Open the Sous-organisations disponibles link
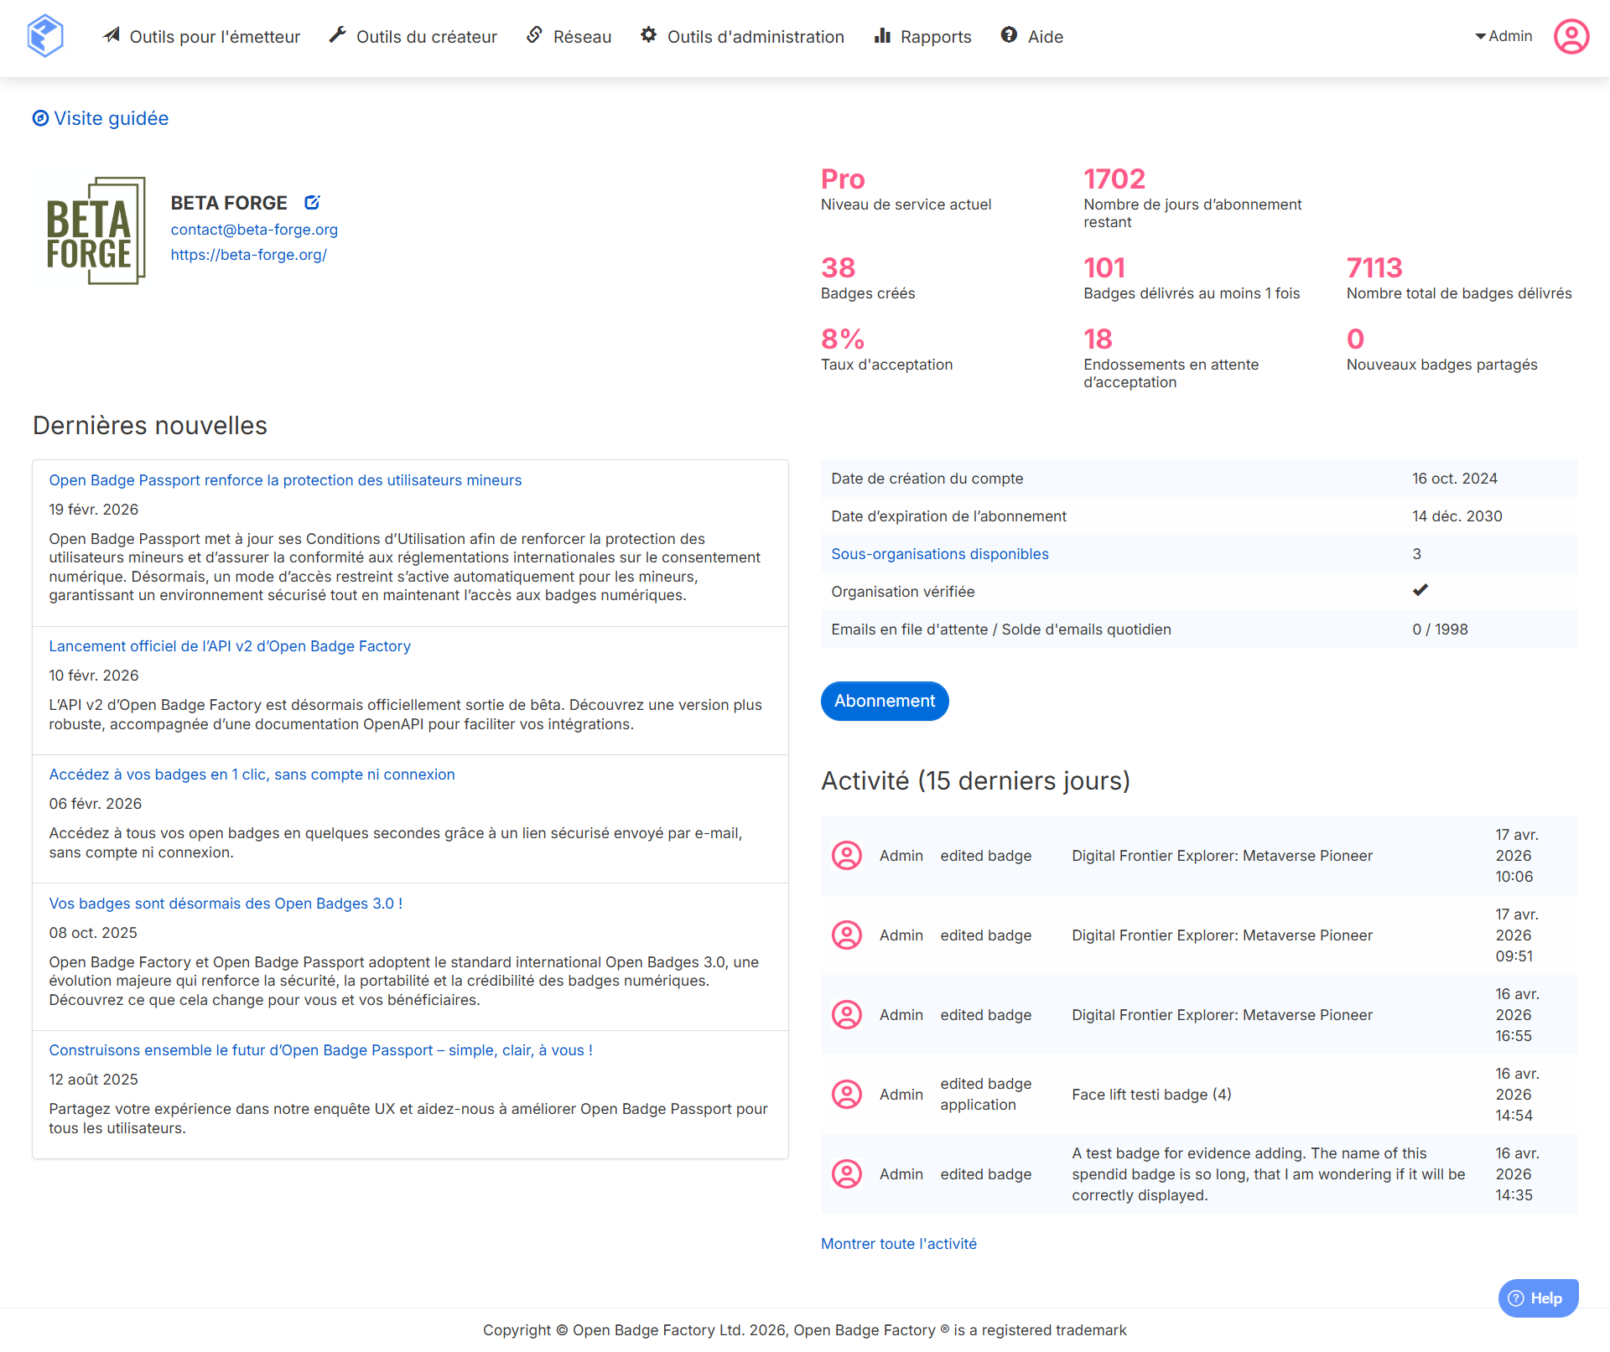 point(939,554)
